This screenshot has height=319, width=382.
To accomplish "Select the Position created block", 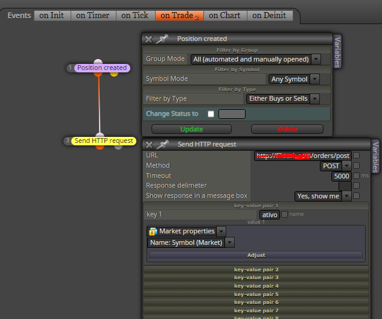I will (102, 68).
